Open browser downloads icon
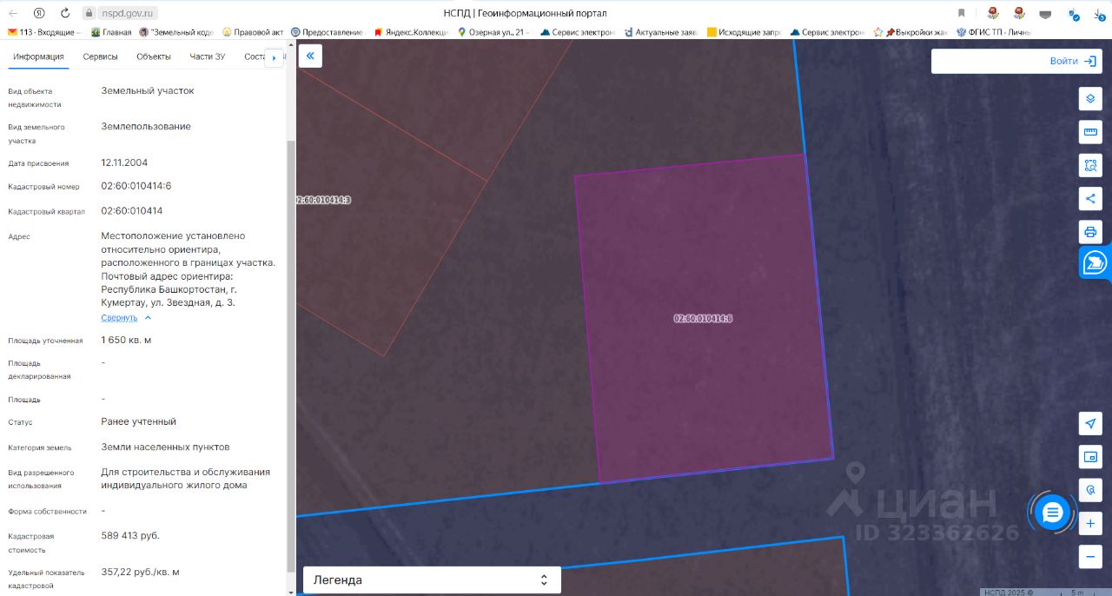The image size is (1112, 596). pyautogui.click(x=1100, y=13)
